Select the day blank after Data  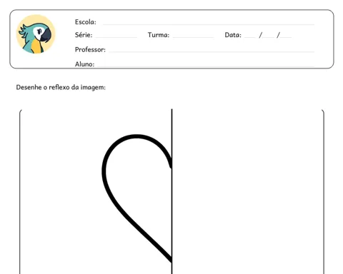pos(250,37)
